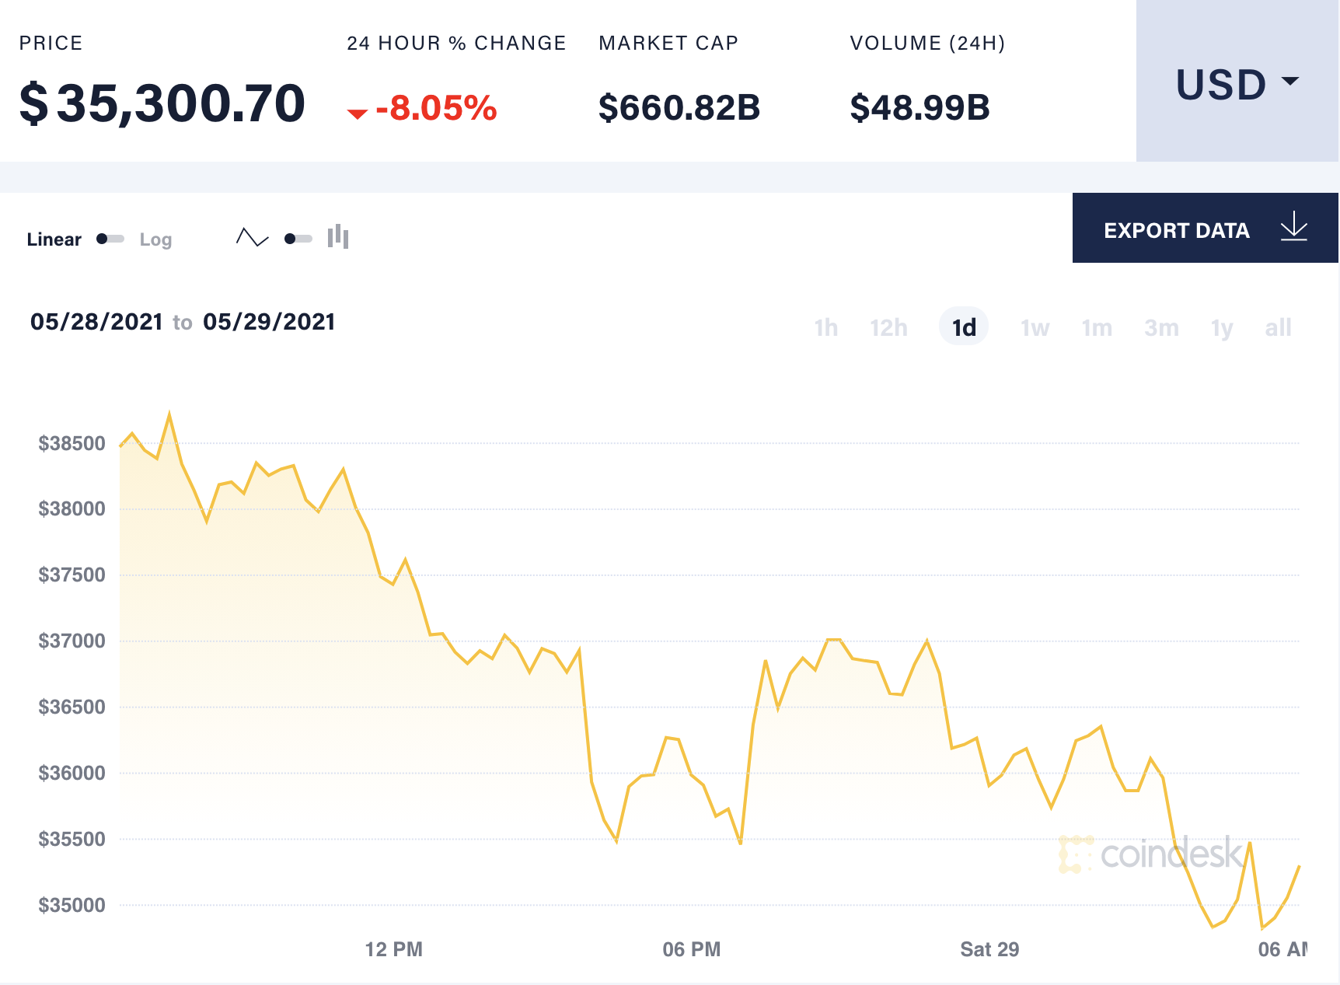This screenshot has width=1340, height=985.
Task: Switch to the 1h timeframe tab
Action: point(825,327)
